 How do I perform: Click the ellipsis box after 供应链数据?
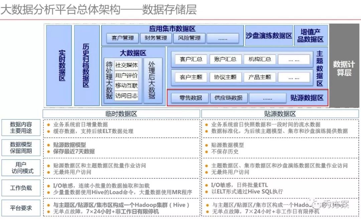pos(267,98)
